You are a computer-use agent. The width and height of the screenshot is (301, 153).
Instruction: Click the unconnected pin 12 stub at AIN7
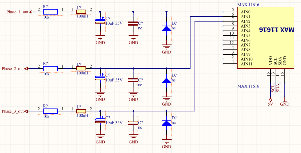click(230, 45)
